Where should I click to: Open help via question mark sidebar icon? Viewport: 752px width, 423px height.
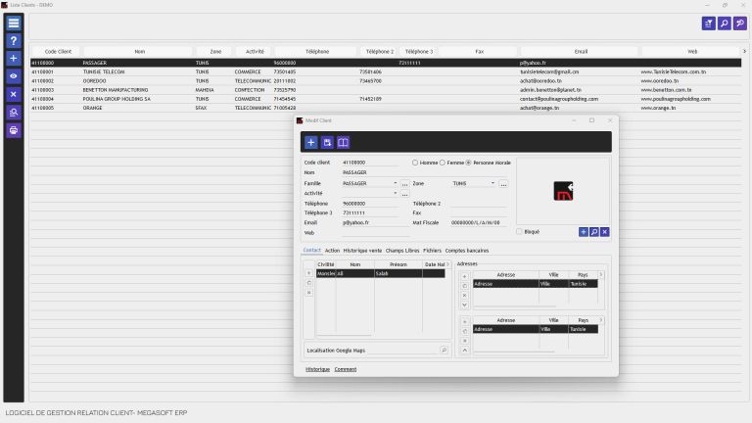pos(14,41)
